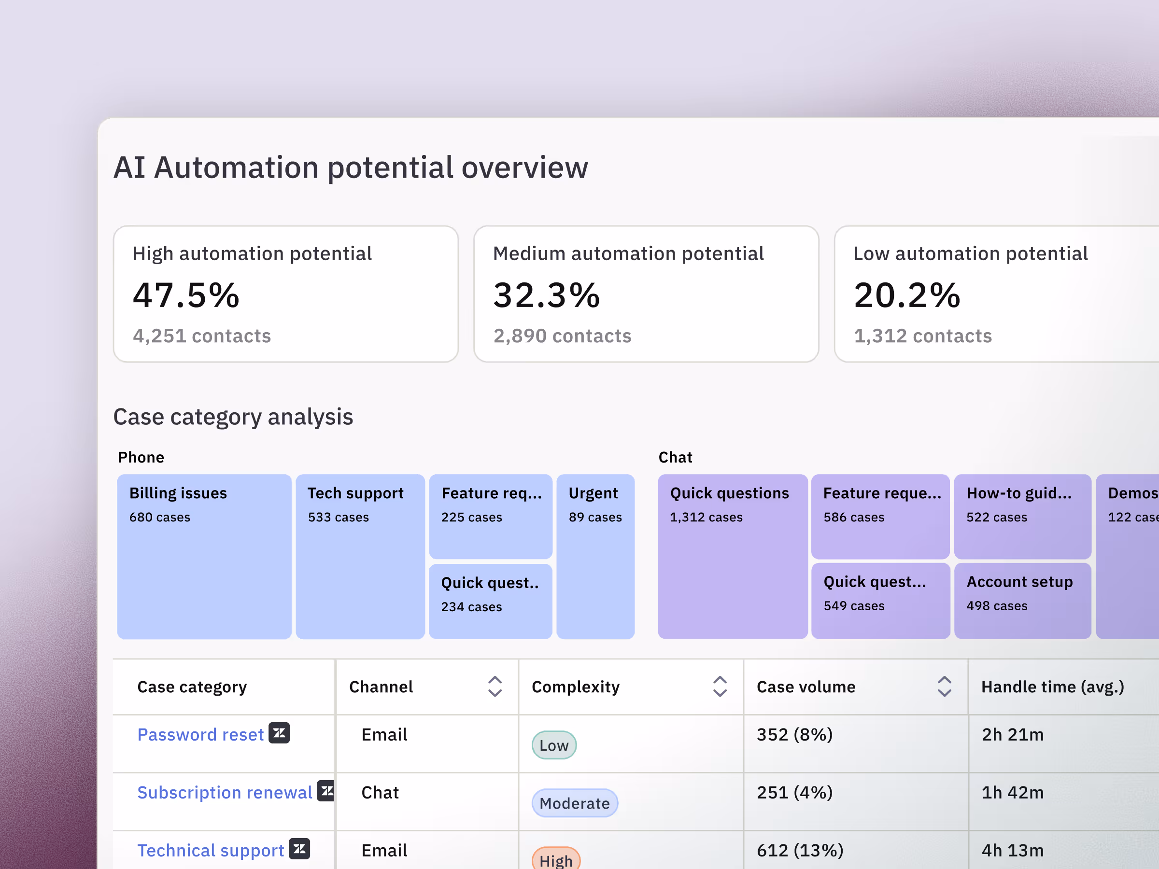The height and width of the screenshot is (869, 1159).
Task: Open the Medium automation potential card
Action: tap(646, 294)
